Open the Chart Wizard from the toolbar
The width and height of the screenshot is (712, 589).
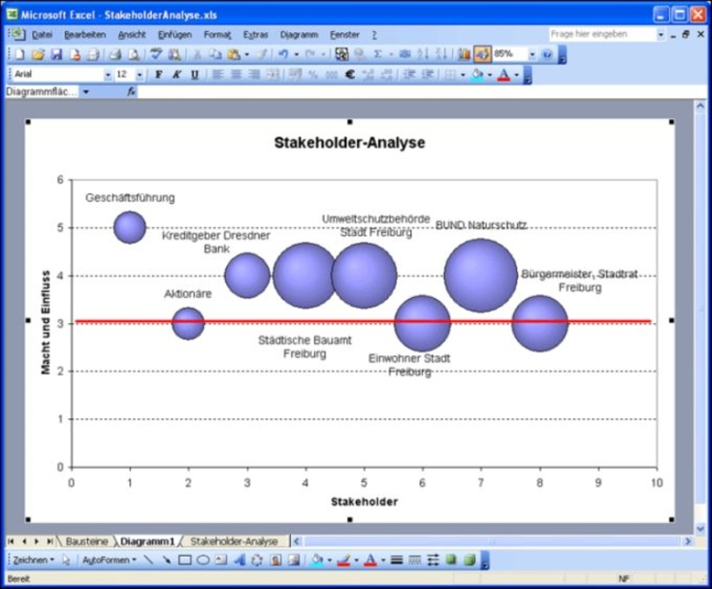(x=465, y=55)
